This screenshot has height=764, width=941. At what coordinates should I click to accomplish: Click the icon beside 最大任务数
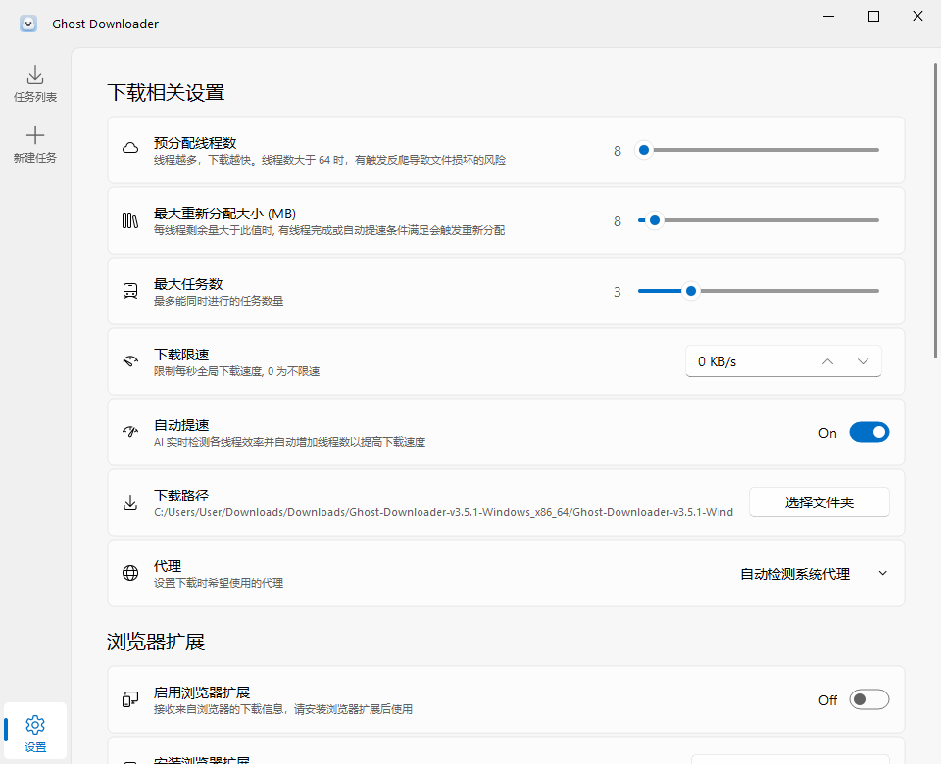130,291
